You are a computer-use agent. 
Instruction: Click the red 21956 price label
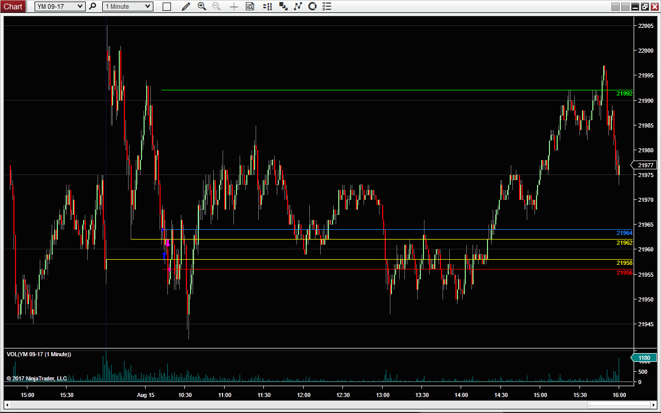click(x=624, y=273)
